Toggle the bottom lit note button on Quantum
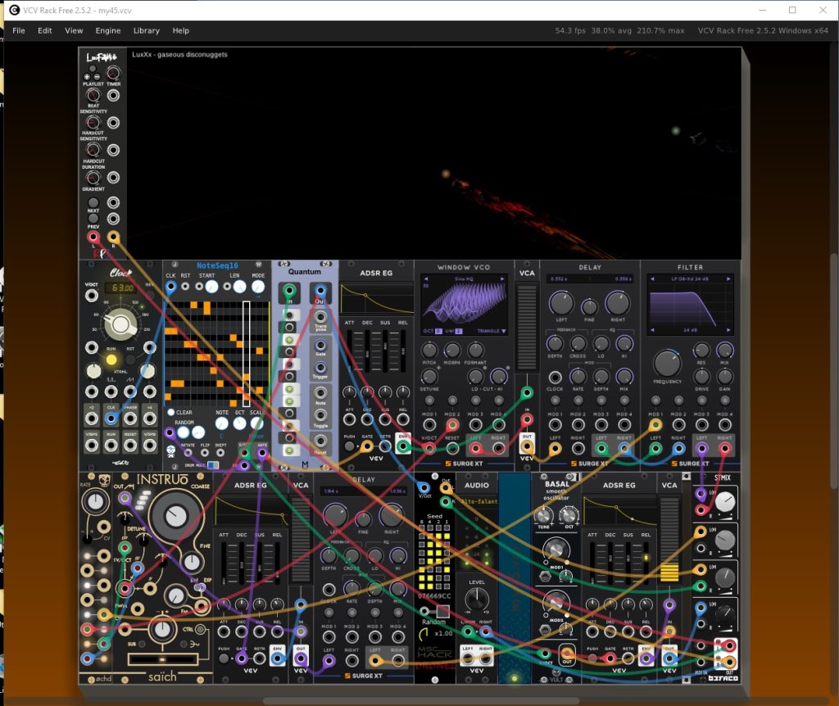The height and width of the screenshot is (706, 839). point(289,451)
